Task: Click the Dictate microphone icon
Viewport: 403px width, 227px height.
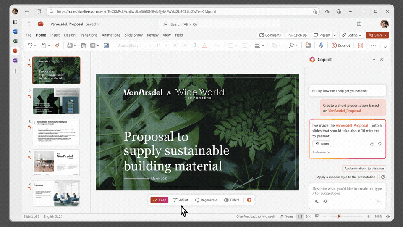Action: coord(321,45)
